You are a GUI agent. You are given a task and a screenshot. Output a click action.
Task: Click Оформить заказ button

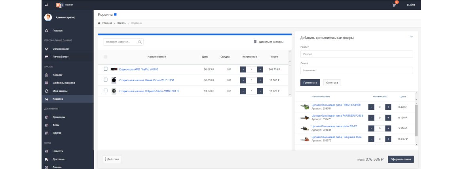coord(401,159)
